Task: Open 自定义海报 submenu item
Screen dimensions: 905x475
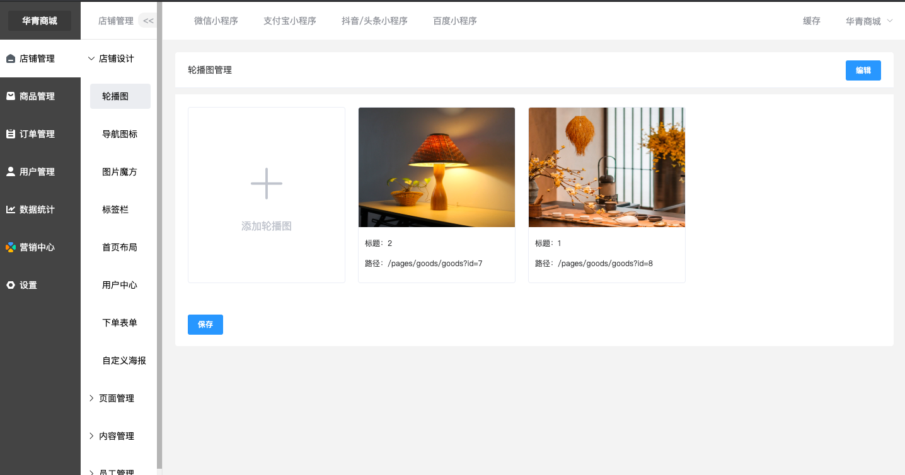Action: pyautogui.click(x=124, y=360)
